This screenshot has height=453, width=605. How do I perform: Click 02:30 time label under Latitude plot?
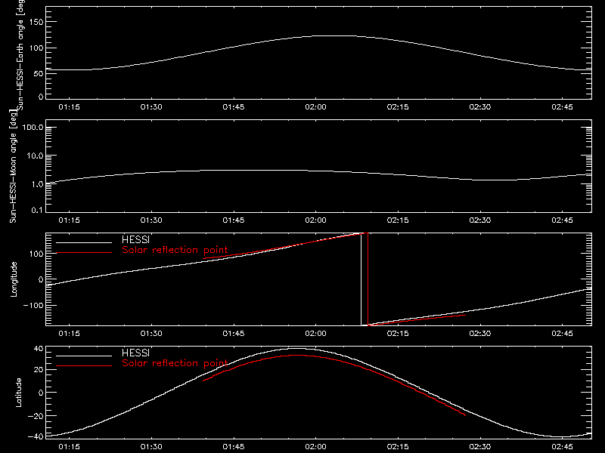click(x=480, y=447)
